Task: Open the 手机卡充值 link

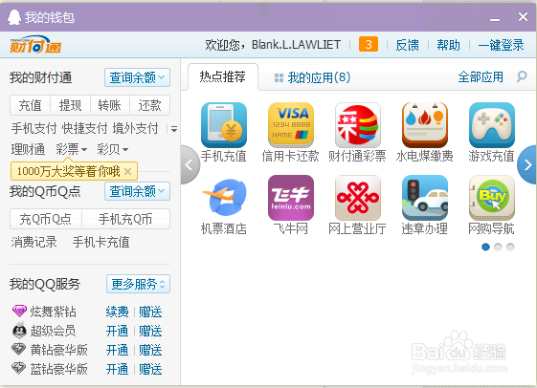Action: coord(101,242)
